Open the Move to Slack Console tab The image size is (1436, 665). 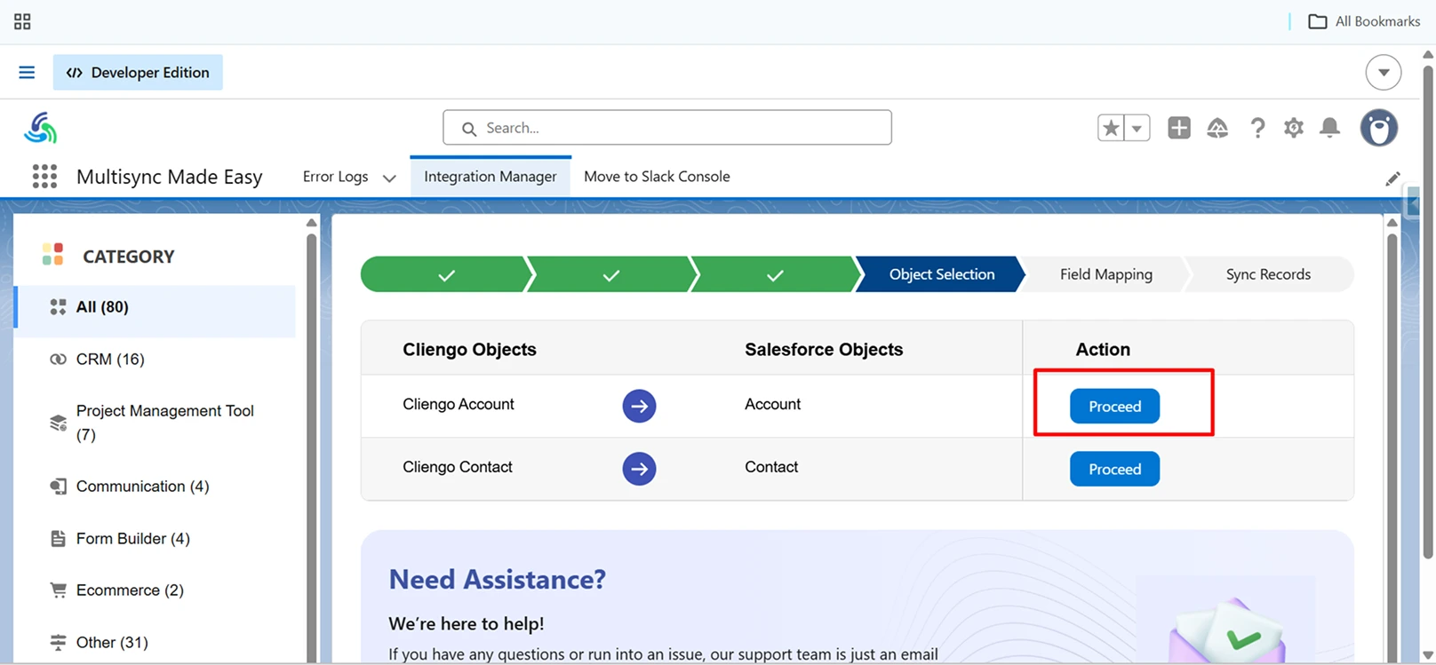pos(657,177)
